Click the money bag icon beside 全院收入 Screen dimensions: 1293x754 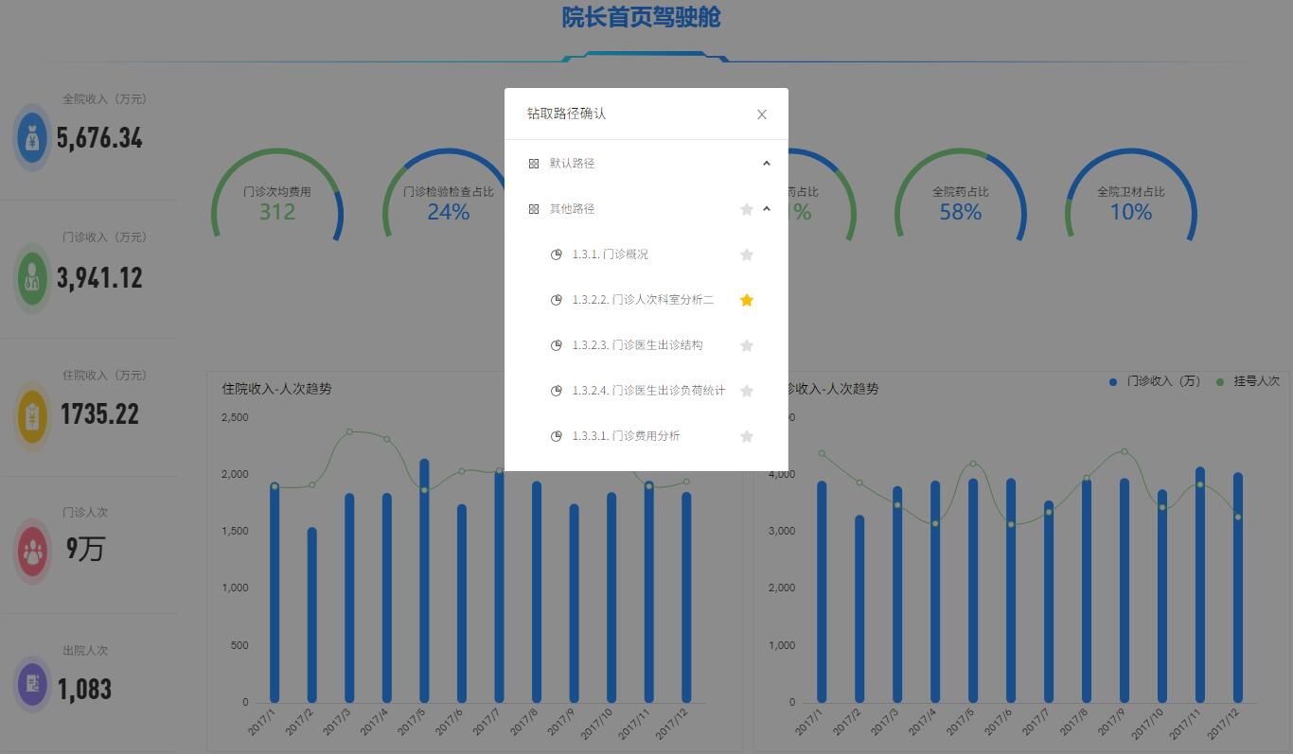click(x=31, y=140)
